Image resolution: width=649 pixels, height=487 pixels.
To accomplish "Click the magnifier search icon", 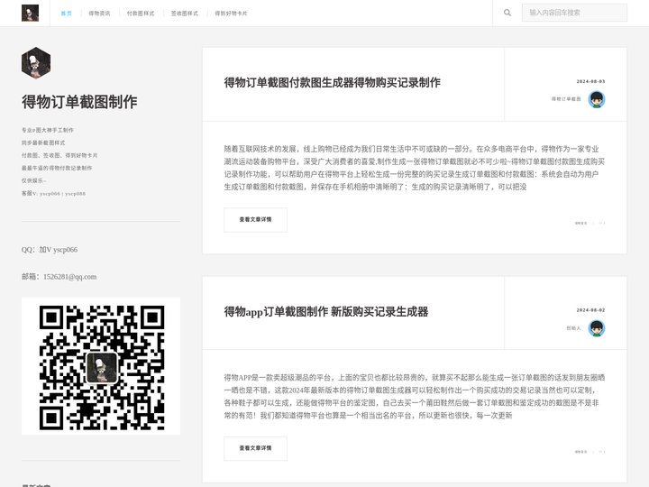I will 507,13.
